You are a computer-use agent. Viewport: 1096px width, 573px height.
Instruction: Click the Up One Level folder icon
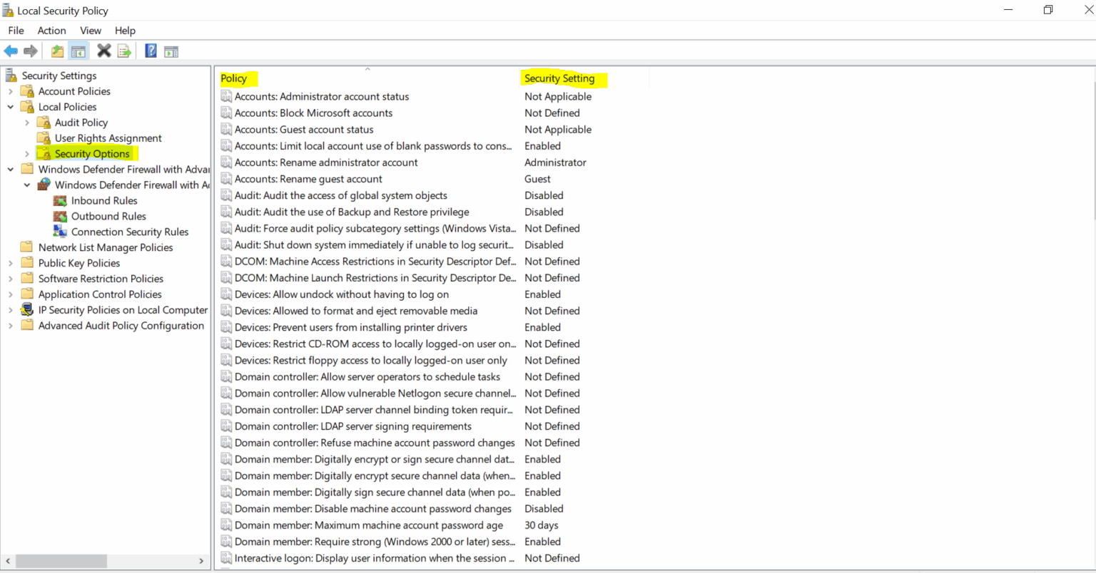click(56, 50)
